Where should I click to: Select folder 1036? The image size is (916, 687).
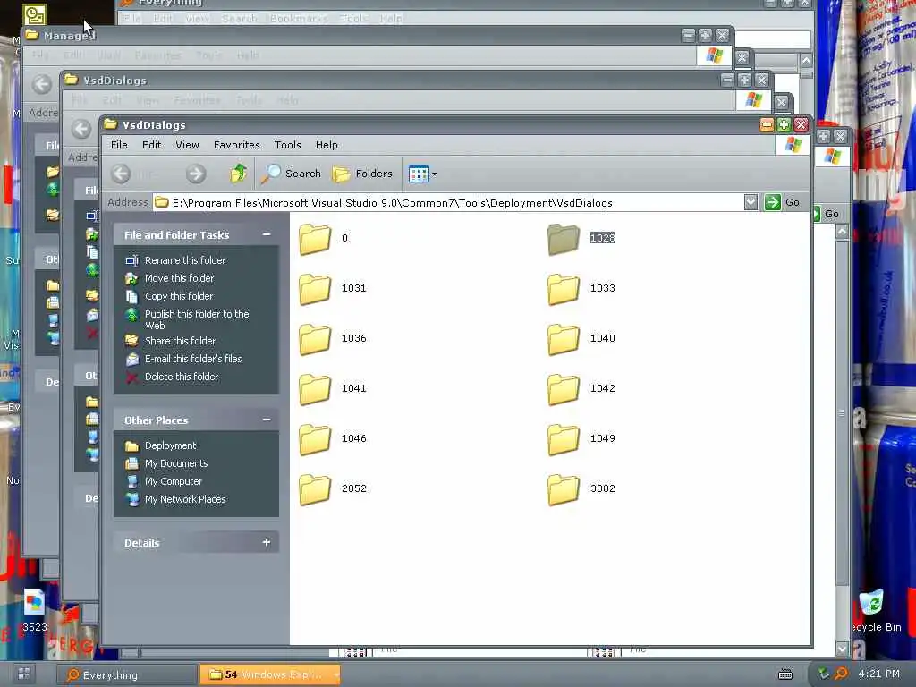click(315, 339)
